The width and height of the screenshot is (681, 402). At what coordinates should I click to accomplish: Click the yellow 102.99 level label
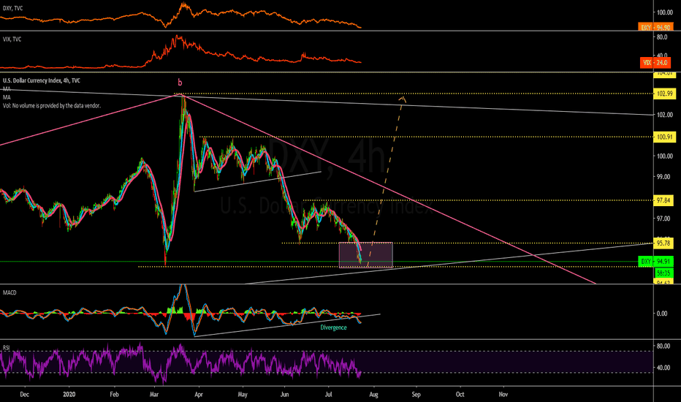(x=664, y=94)
